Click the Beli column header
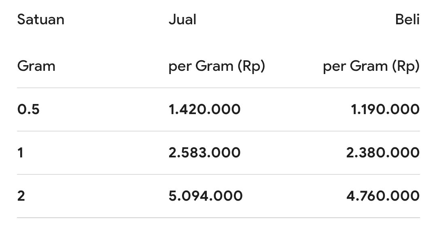 click(407, 19)
